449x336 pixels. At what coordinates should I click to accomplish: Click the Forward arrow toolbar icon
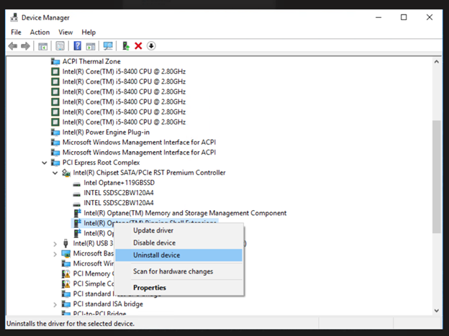coord(25,46)
